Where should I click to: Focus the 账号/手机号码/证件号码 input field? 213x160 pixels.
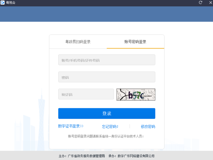pos(106,60)
